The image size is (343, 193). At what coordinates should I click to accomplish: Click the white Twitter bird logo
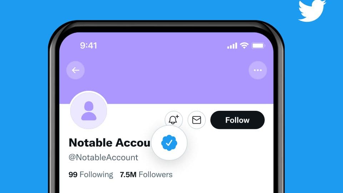(312, 11)
